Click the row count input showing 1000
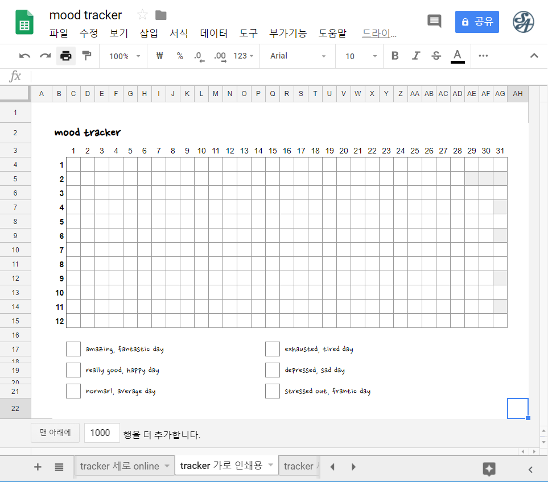The image size is (548, 482). coord(102,433)
